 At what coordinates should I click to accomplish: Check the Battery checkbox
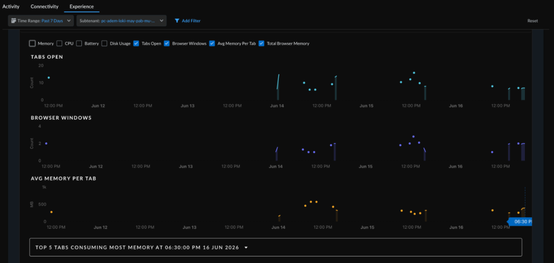tap(79, 43)
